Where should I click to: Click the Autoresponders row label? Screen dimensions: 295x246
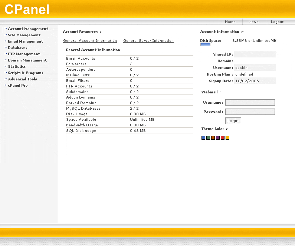pyautogui.click(x=81, y=70)
